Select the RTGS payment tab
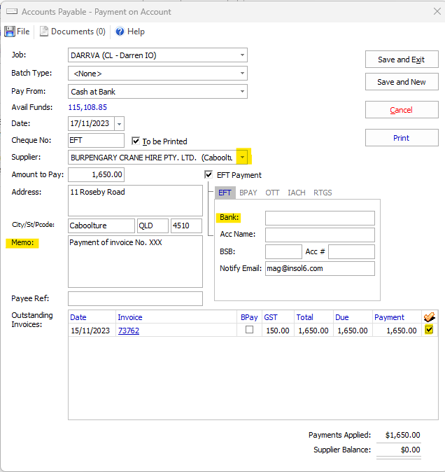The height and width of the screenshot is (472, 445). click(x=323, y=193)
